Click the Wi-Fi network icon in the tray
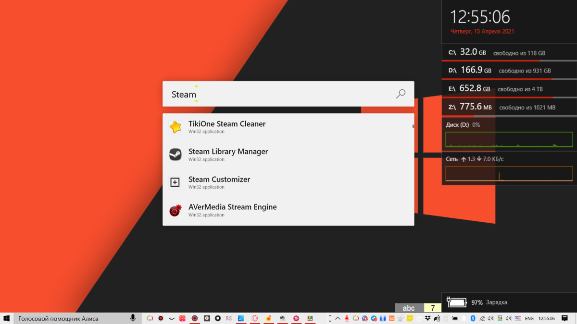Viewport: 577px width, 324px height. (482, 318)
